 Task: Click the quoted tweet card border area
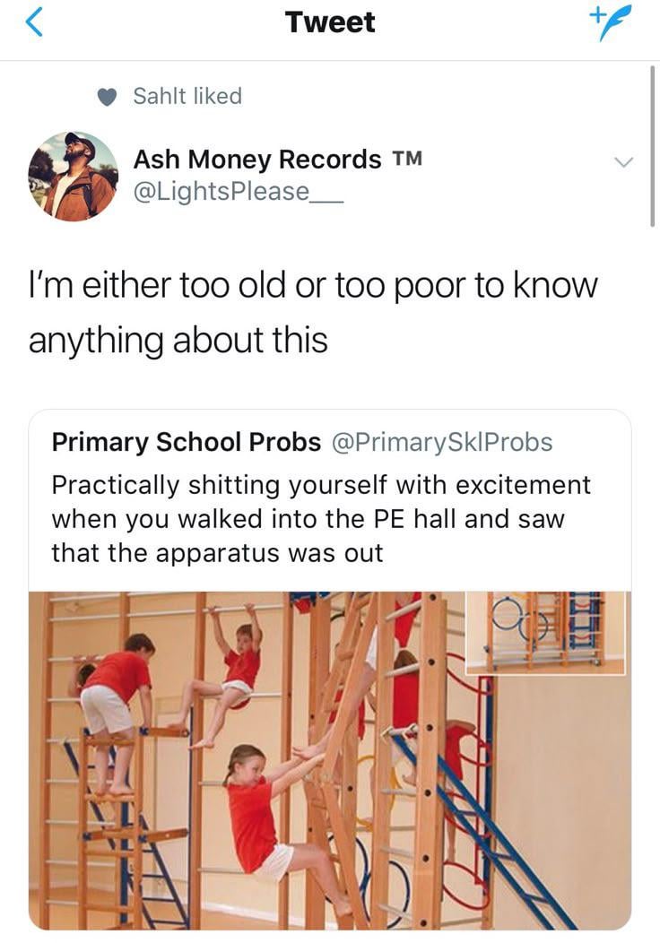pyautogui.click(x=330, y=670)
